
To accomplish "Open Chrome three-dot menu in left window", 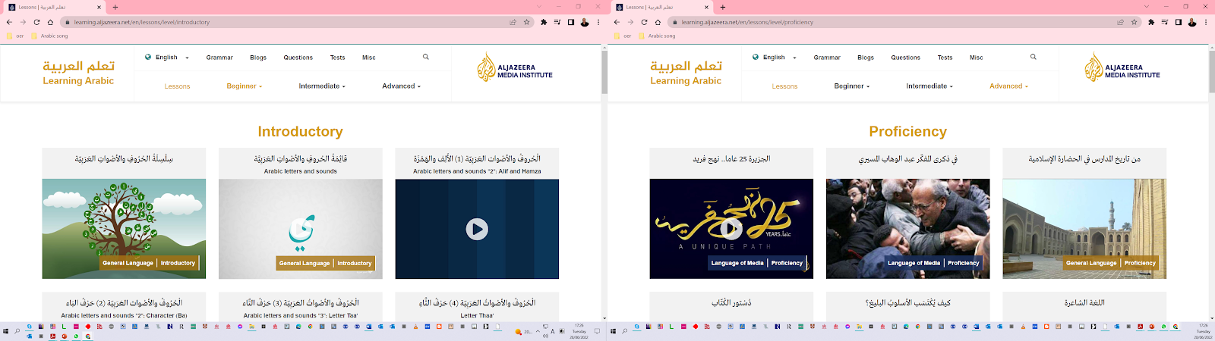I will tap(598, 22).
